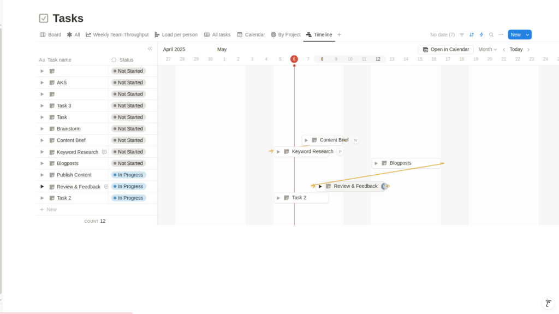559x314 pixels.
Task: Click the COUNT 12 summary
Action: [x=95, y=221]
